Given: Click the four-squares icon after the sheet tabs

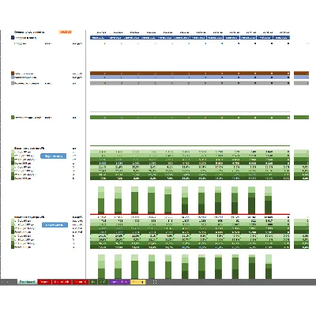Looking at the screenshot, I should (x=155, y=282).
